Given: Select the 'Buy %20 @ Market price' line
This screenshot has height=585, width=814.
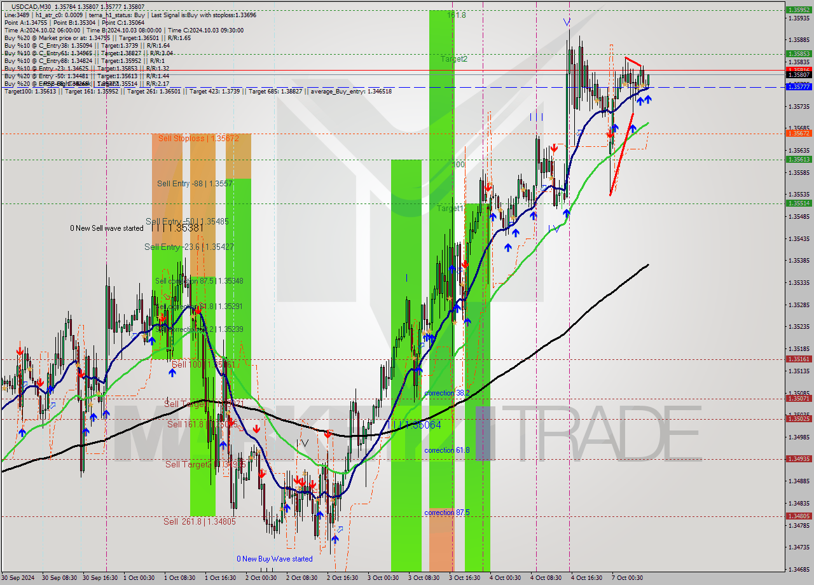Looking at the screenshot, I should (97, 38).
